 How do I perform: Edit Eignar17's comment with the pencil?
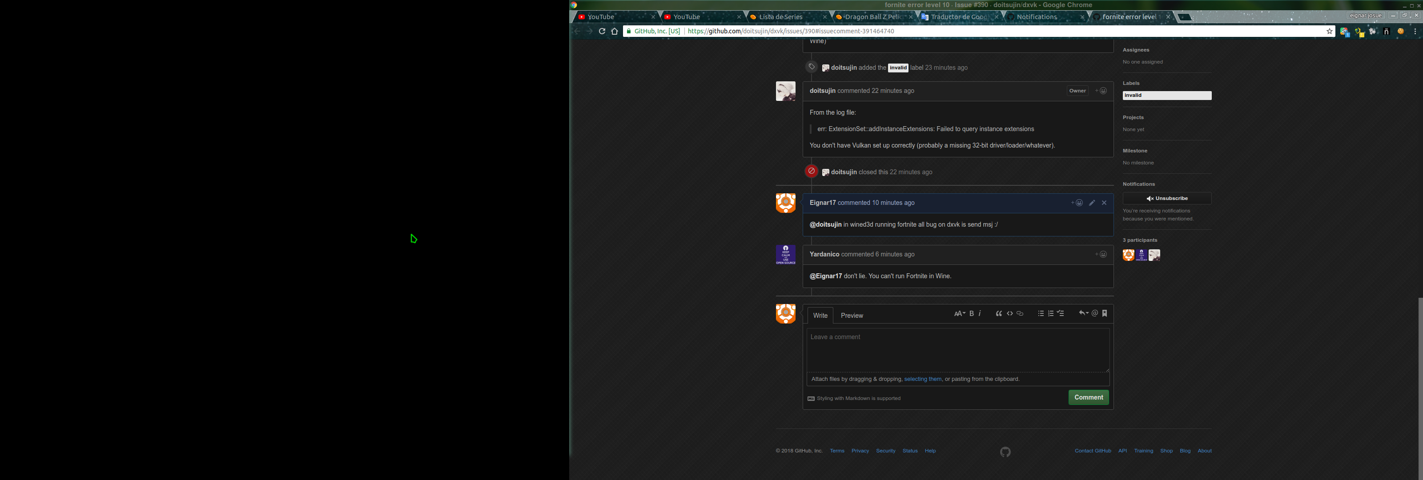click(x=1092, y=203)
